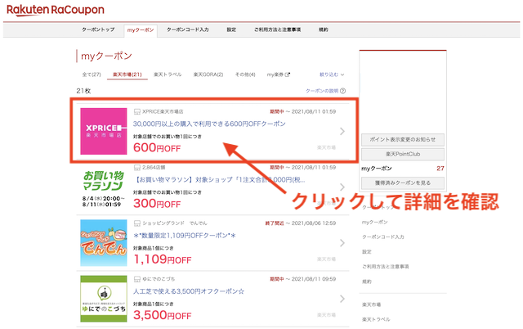The height and width of the screenshot is (329, 523).
Task: Click the 楽天PointClub button
Action: [x=403, y=154]
